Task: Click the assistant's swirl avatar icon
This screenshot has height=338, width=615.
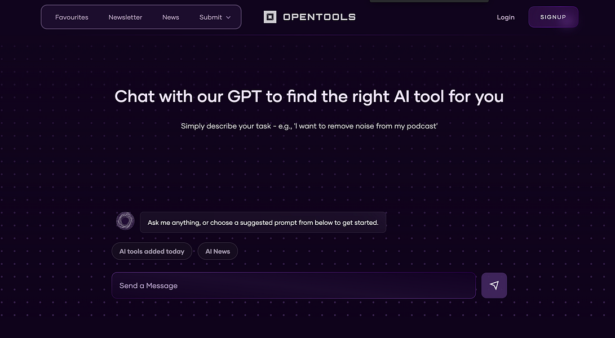Action: point(125,220)
